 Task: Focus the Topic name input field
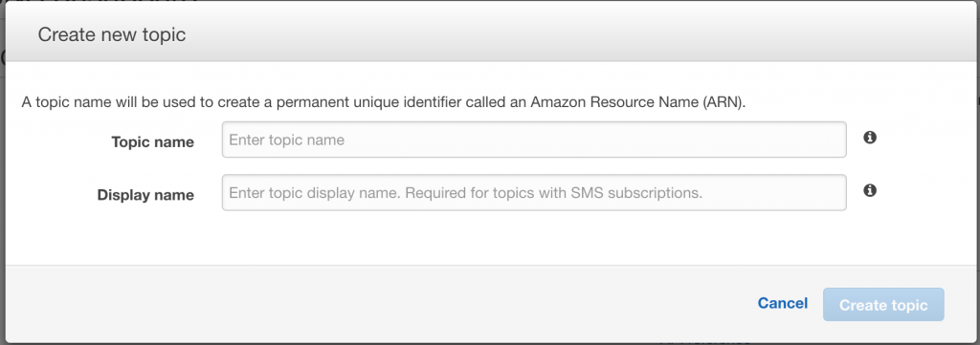[x=534, y=140]
